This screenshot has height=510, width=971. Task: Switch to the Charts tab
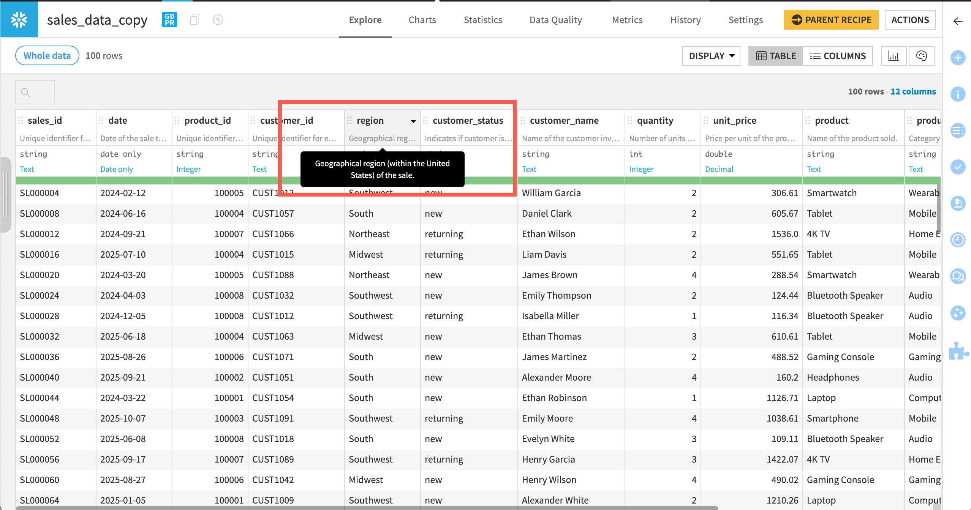tap(422, 19)
